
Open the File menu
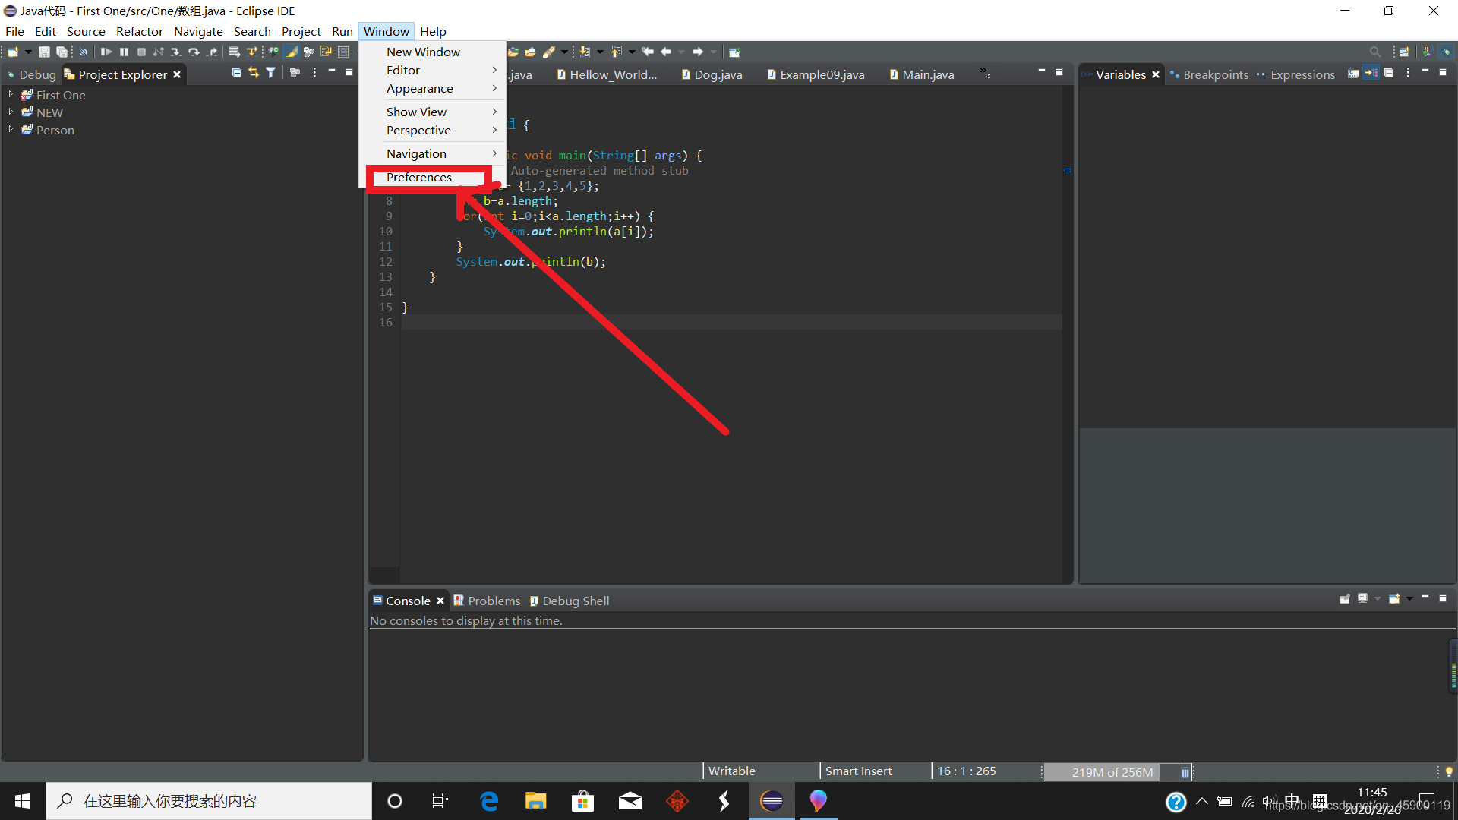point(14,31)
